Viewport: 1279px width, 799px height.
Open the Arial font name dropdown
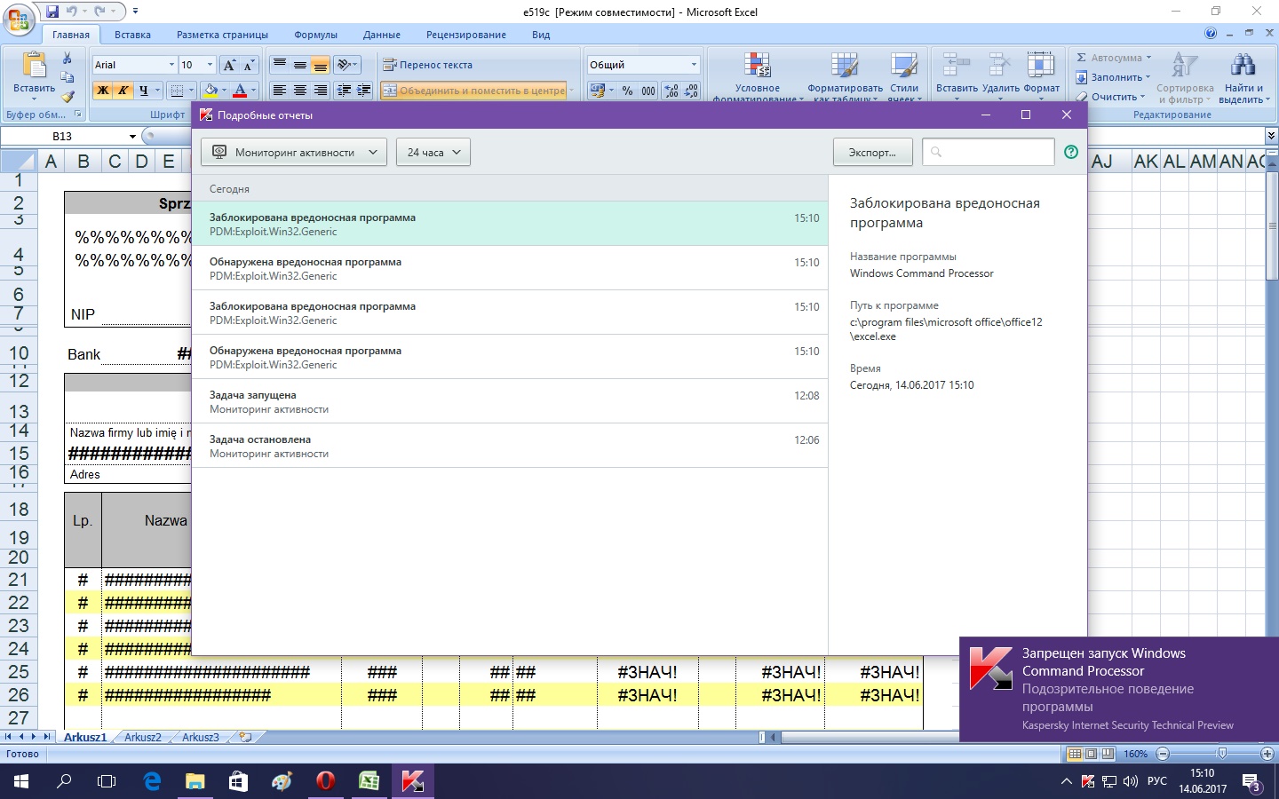pos(171,65)
